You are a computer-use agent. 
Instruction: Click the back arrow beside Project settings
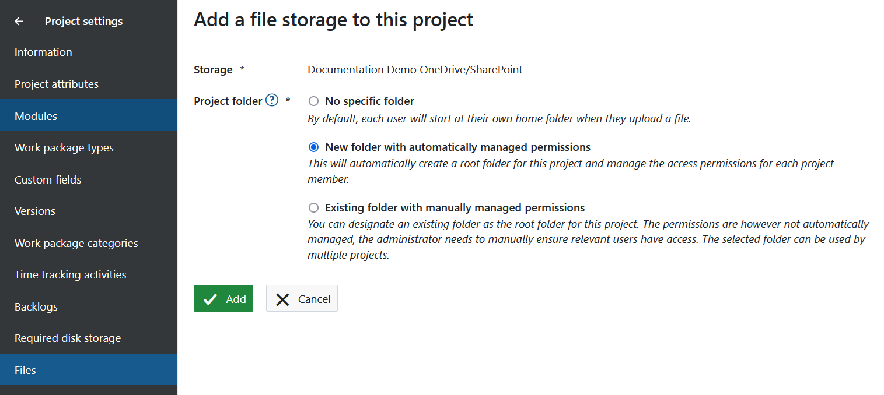click(19, 22)
